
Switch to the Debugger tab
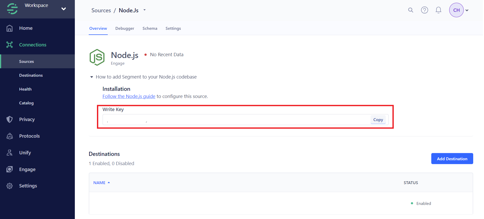[125, 28]
